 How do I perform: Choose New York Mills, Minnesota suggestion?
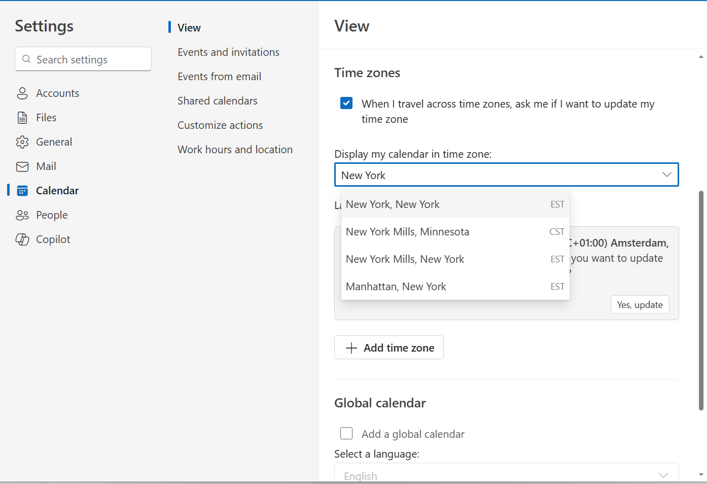(x=455, y=231)
